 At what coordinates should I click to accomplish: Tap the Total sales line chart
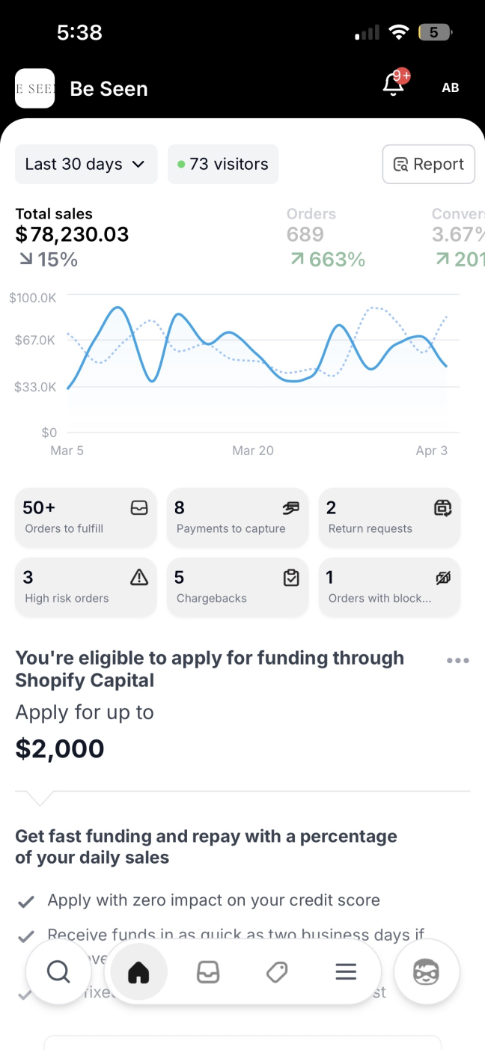point(254,359)
